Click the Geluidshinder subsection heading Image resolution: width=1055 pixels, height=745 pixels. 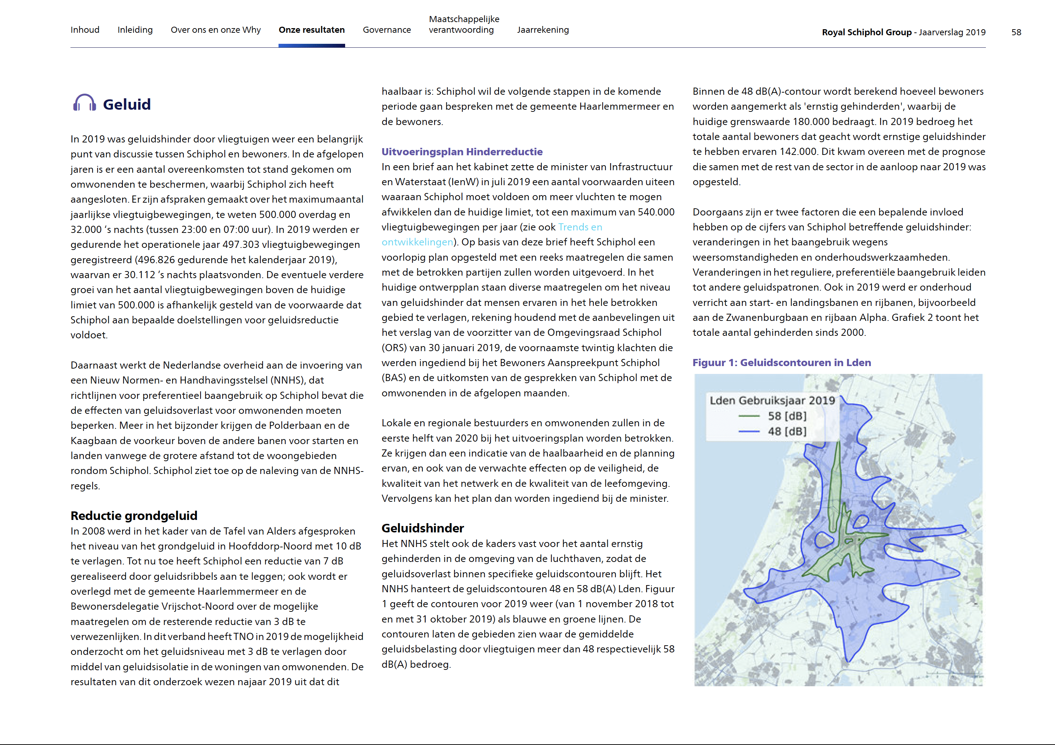422,528
